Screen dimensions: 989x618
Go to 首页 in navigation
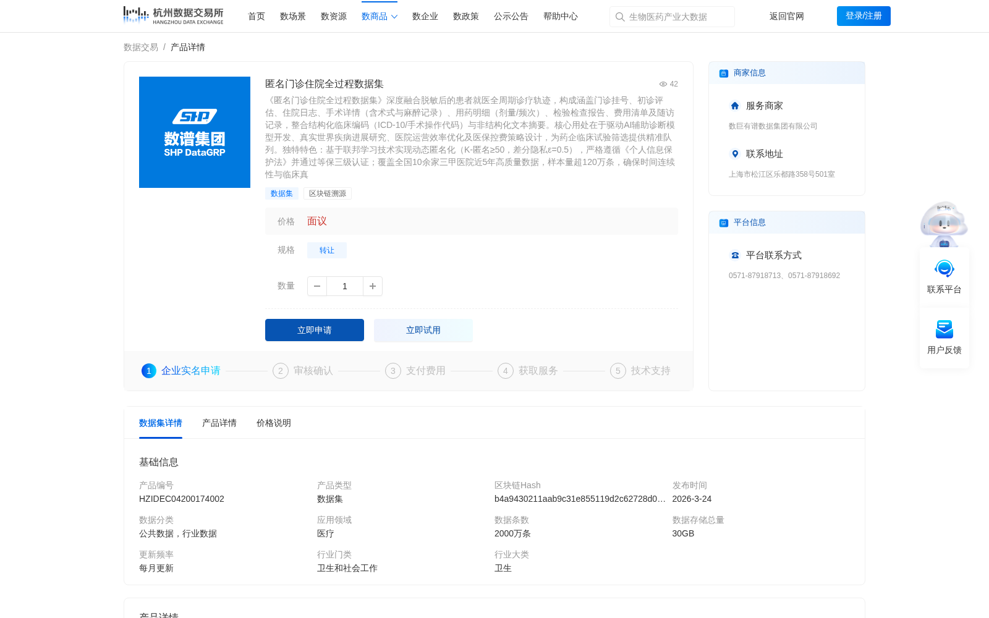[257, 16]
